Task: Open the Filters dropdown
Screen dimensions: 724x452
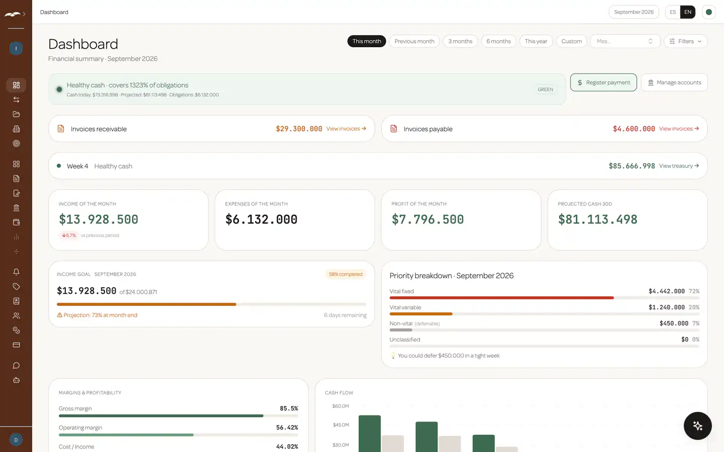Action: coord(685,41)
